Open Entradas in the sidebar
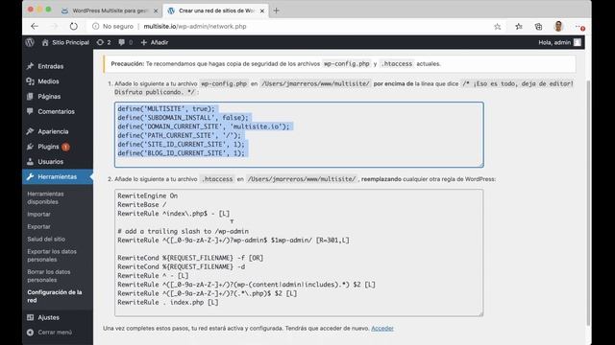The width and height of the screenshot is (615, 345). 50,66
